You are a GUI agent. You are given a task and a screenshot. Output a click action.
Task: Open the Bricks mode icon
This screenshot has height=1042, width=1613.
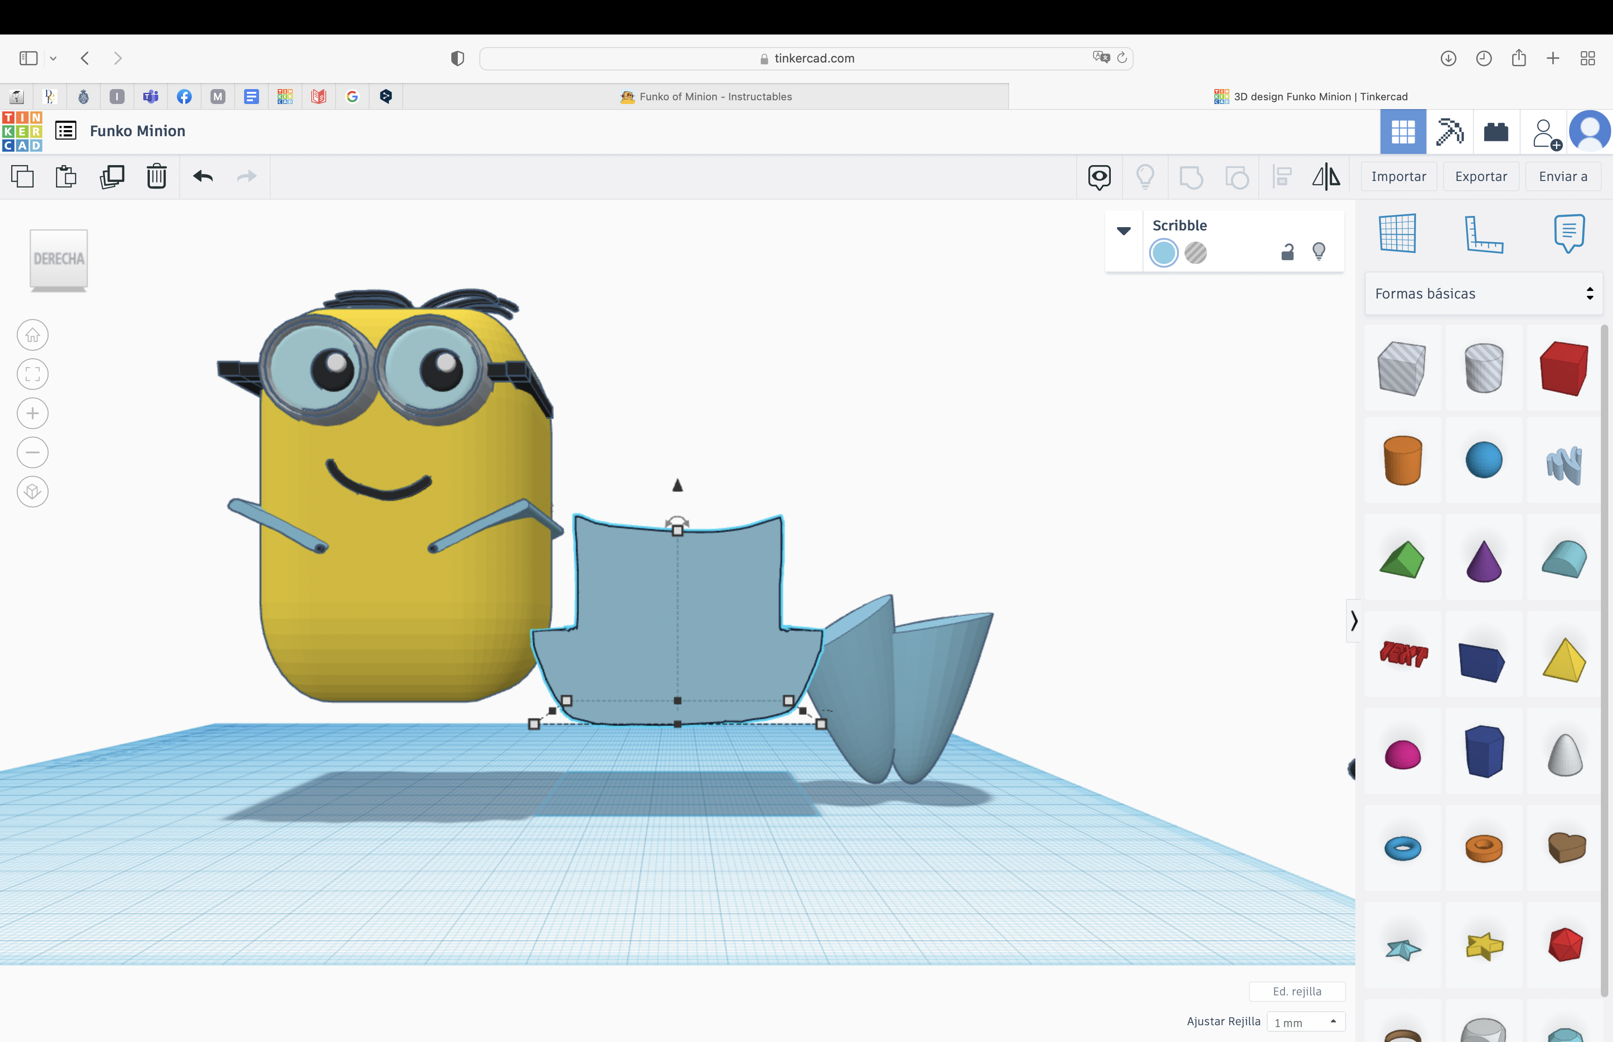[x=1496, y=131]
